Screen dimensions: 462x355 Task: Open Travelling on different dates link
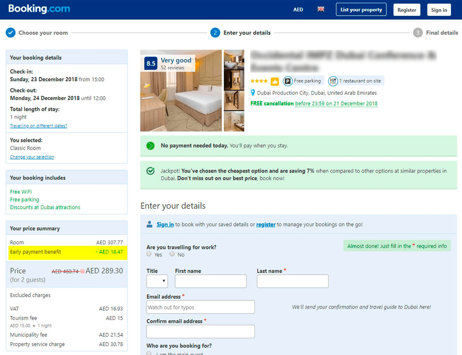pos(39,126)
